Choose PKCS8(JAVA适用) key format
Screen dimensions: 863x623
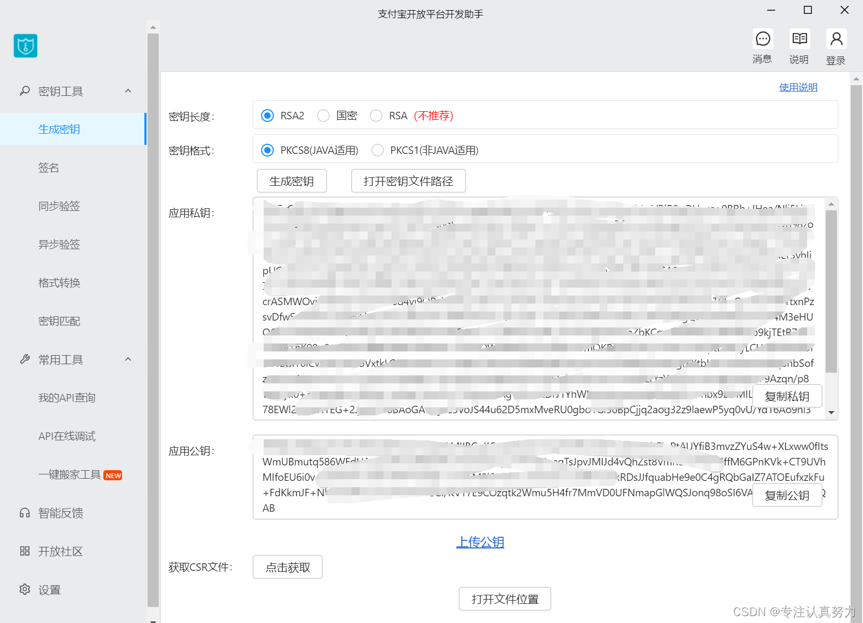coord(267,150)
